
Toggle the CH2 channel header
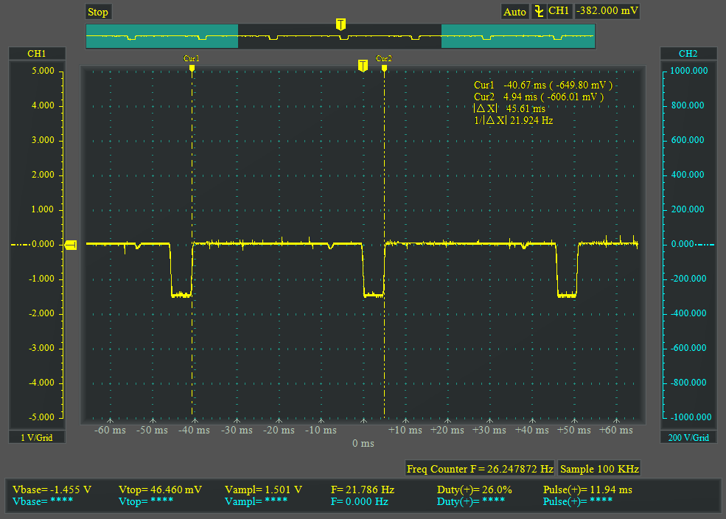coord(688,54)
